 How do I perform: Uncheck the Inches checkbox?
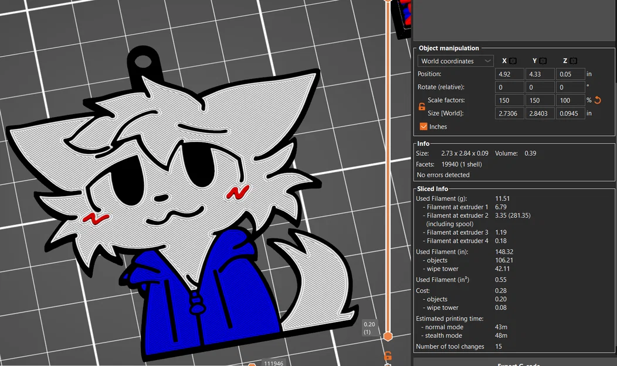423,126
